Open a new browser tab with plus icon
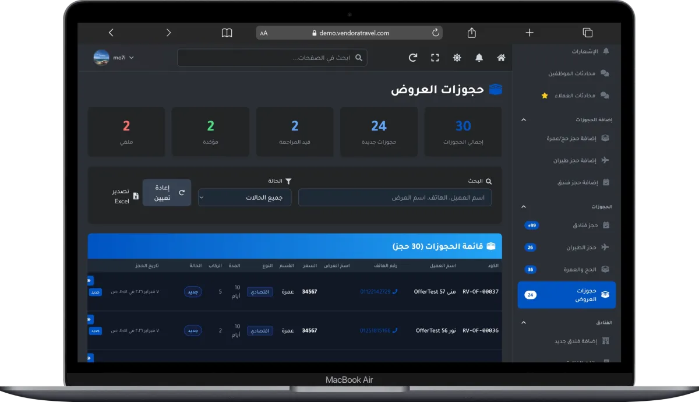 [529, 33]
